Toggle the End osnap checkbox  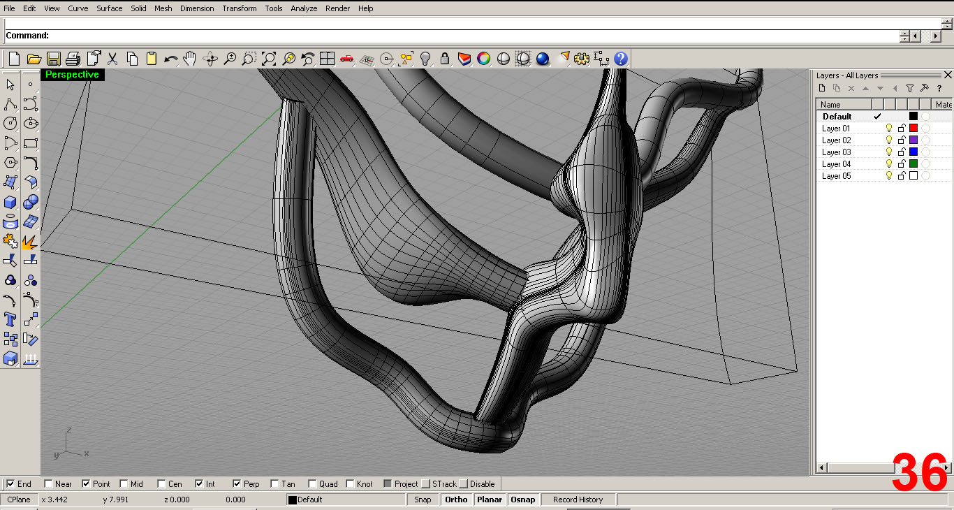click(10, 483)
